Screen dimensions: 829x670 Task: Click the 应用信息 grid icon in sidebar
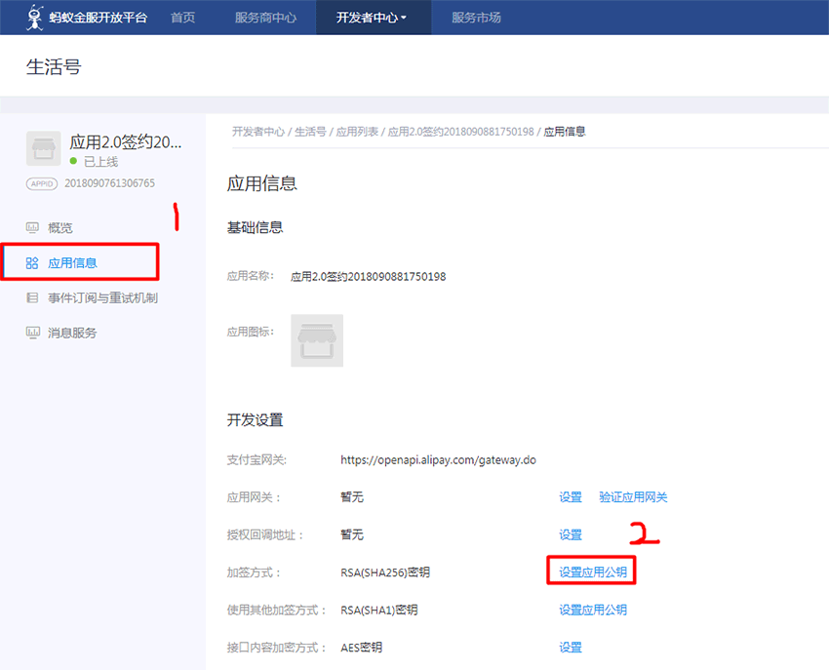pyautogui.click(x=32, y=262)
